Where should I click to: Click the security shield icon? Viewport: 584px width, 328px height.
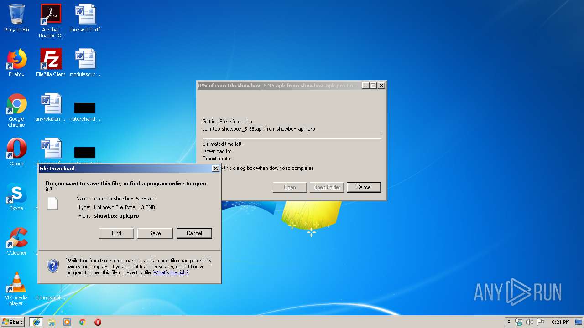pos(53,266)
